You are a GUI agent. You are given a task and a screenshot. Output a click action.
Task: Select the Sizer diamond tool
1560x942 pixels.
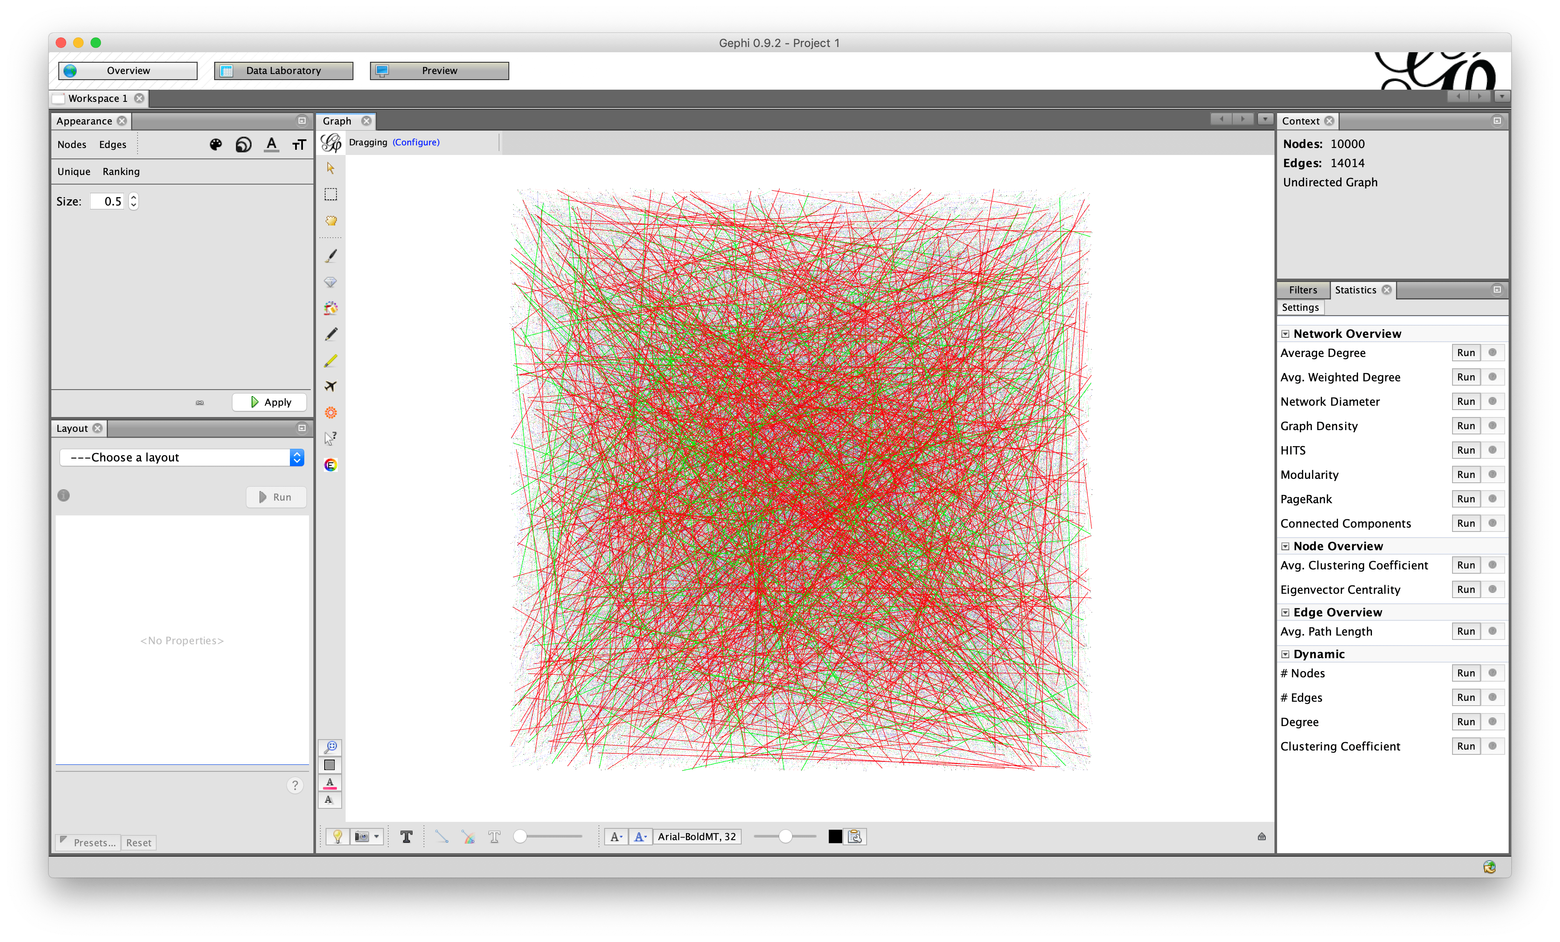tap(330, 283)
